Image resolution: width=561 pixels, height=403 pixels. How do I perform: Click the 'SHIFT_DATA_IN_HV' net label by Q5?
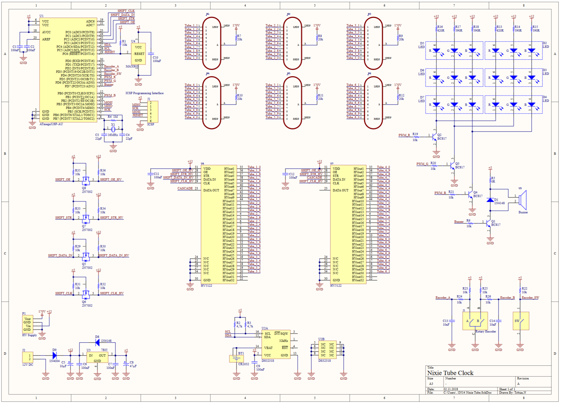coord(114,255)
